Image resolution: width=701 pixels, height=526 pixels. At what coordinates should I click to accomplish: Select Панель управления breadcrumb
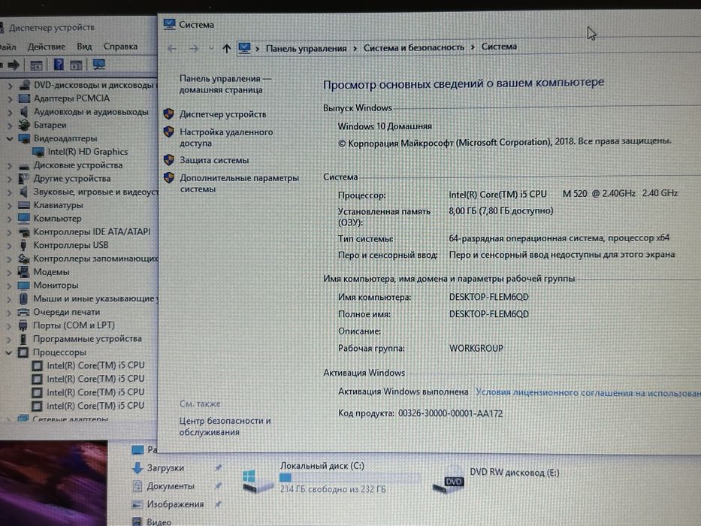(x=307, y=48)
